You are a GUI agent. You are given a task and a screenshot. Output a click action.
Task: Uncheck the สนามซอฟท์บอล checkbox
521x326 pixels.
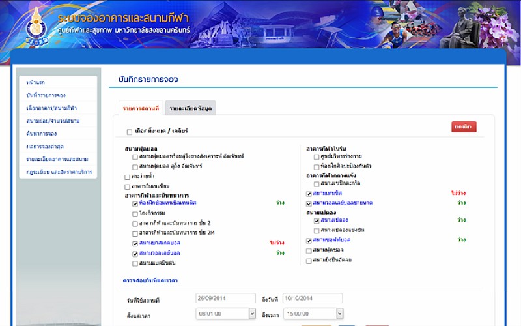(309, 241)
